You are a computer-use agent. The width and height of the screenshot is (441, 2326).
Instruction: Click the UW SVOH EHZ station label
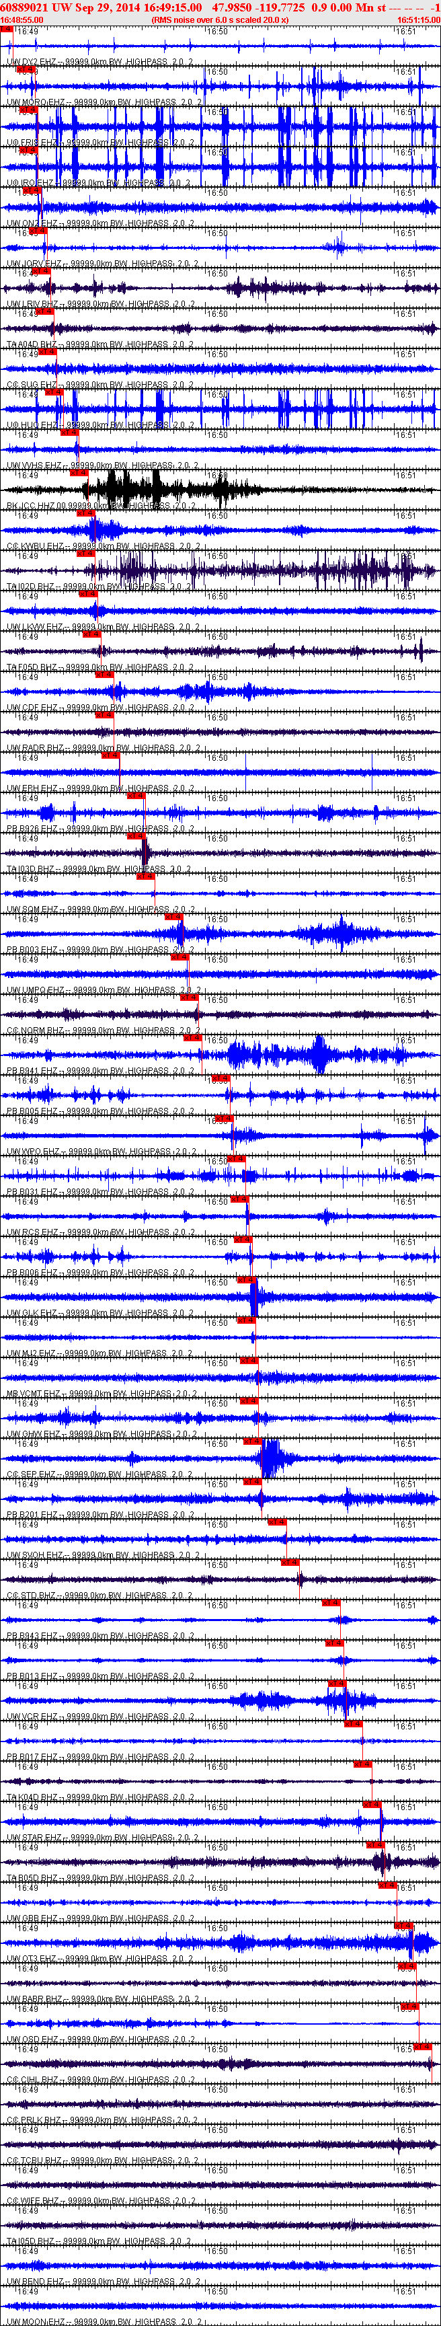click(103, 1555)
